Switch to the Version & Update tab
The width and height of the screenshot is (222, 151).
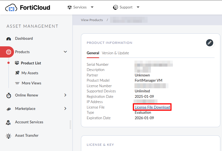pos(115,53)
